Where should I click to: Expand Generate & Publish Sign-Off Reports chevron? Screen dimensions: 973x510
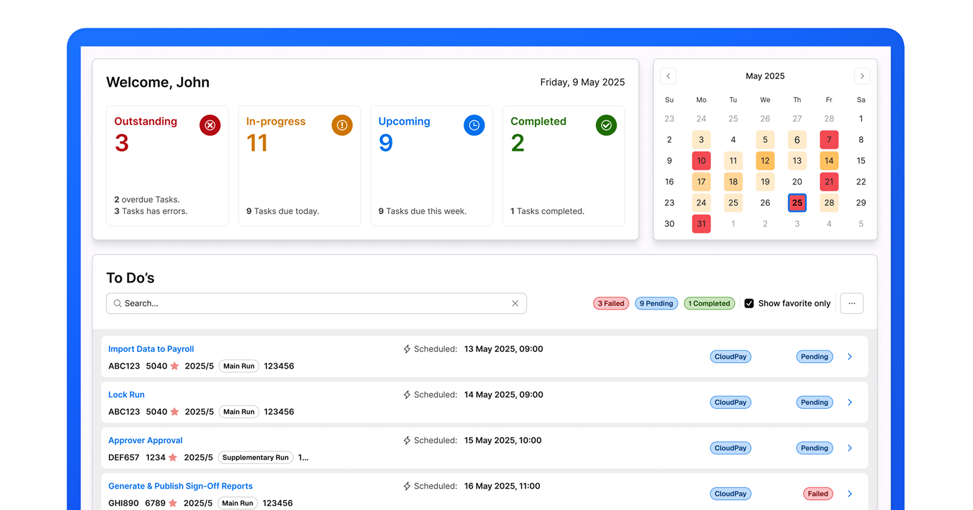point(850,494)
